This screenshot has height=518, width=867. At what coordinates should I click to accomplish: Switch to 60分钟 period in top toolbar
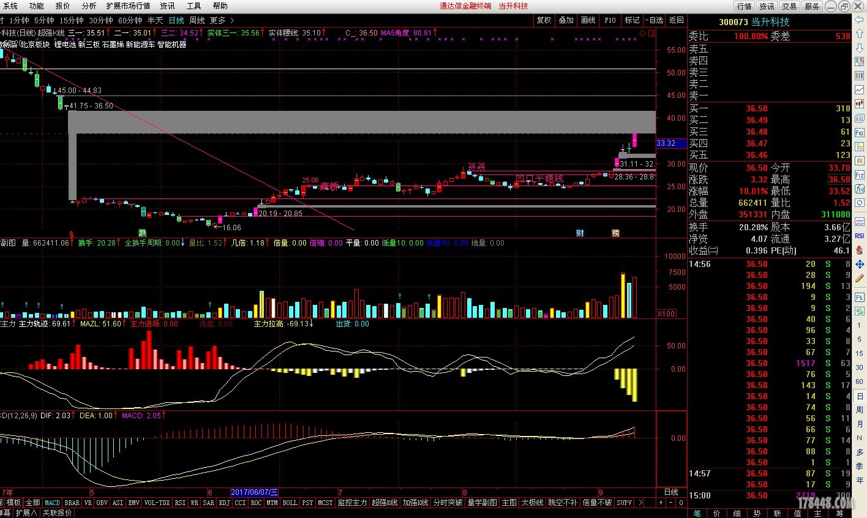(x=130, y=20)
